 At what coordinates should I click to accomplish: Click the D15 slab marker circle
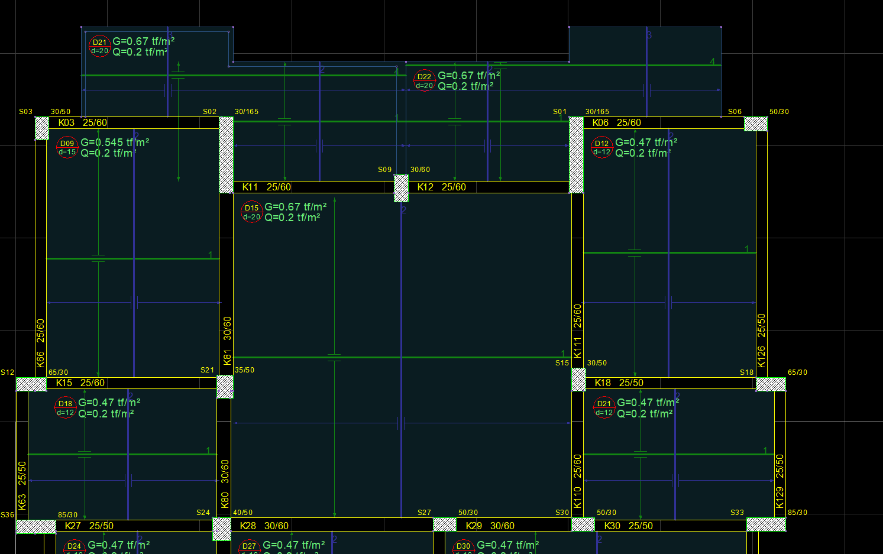pos(251,212)
